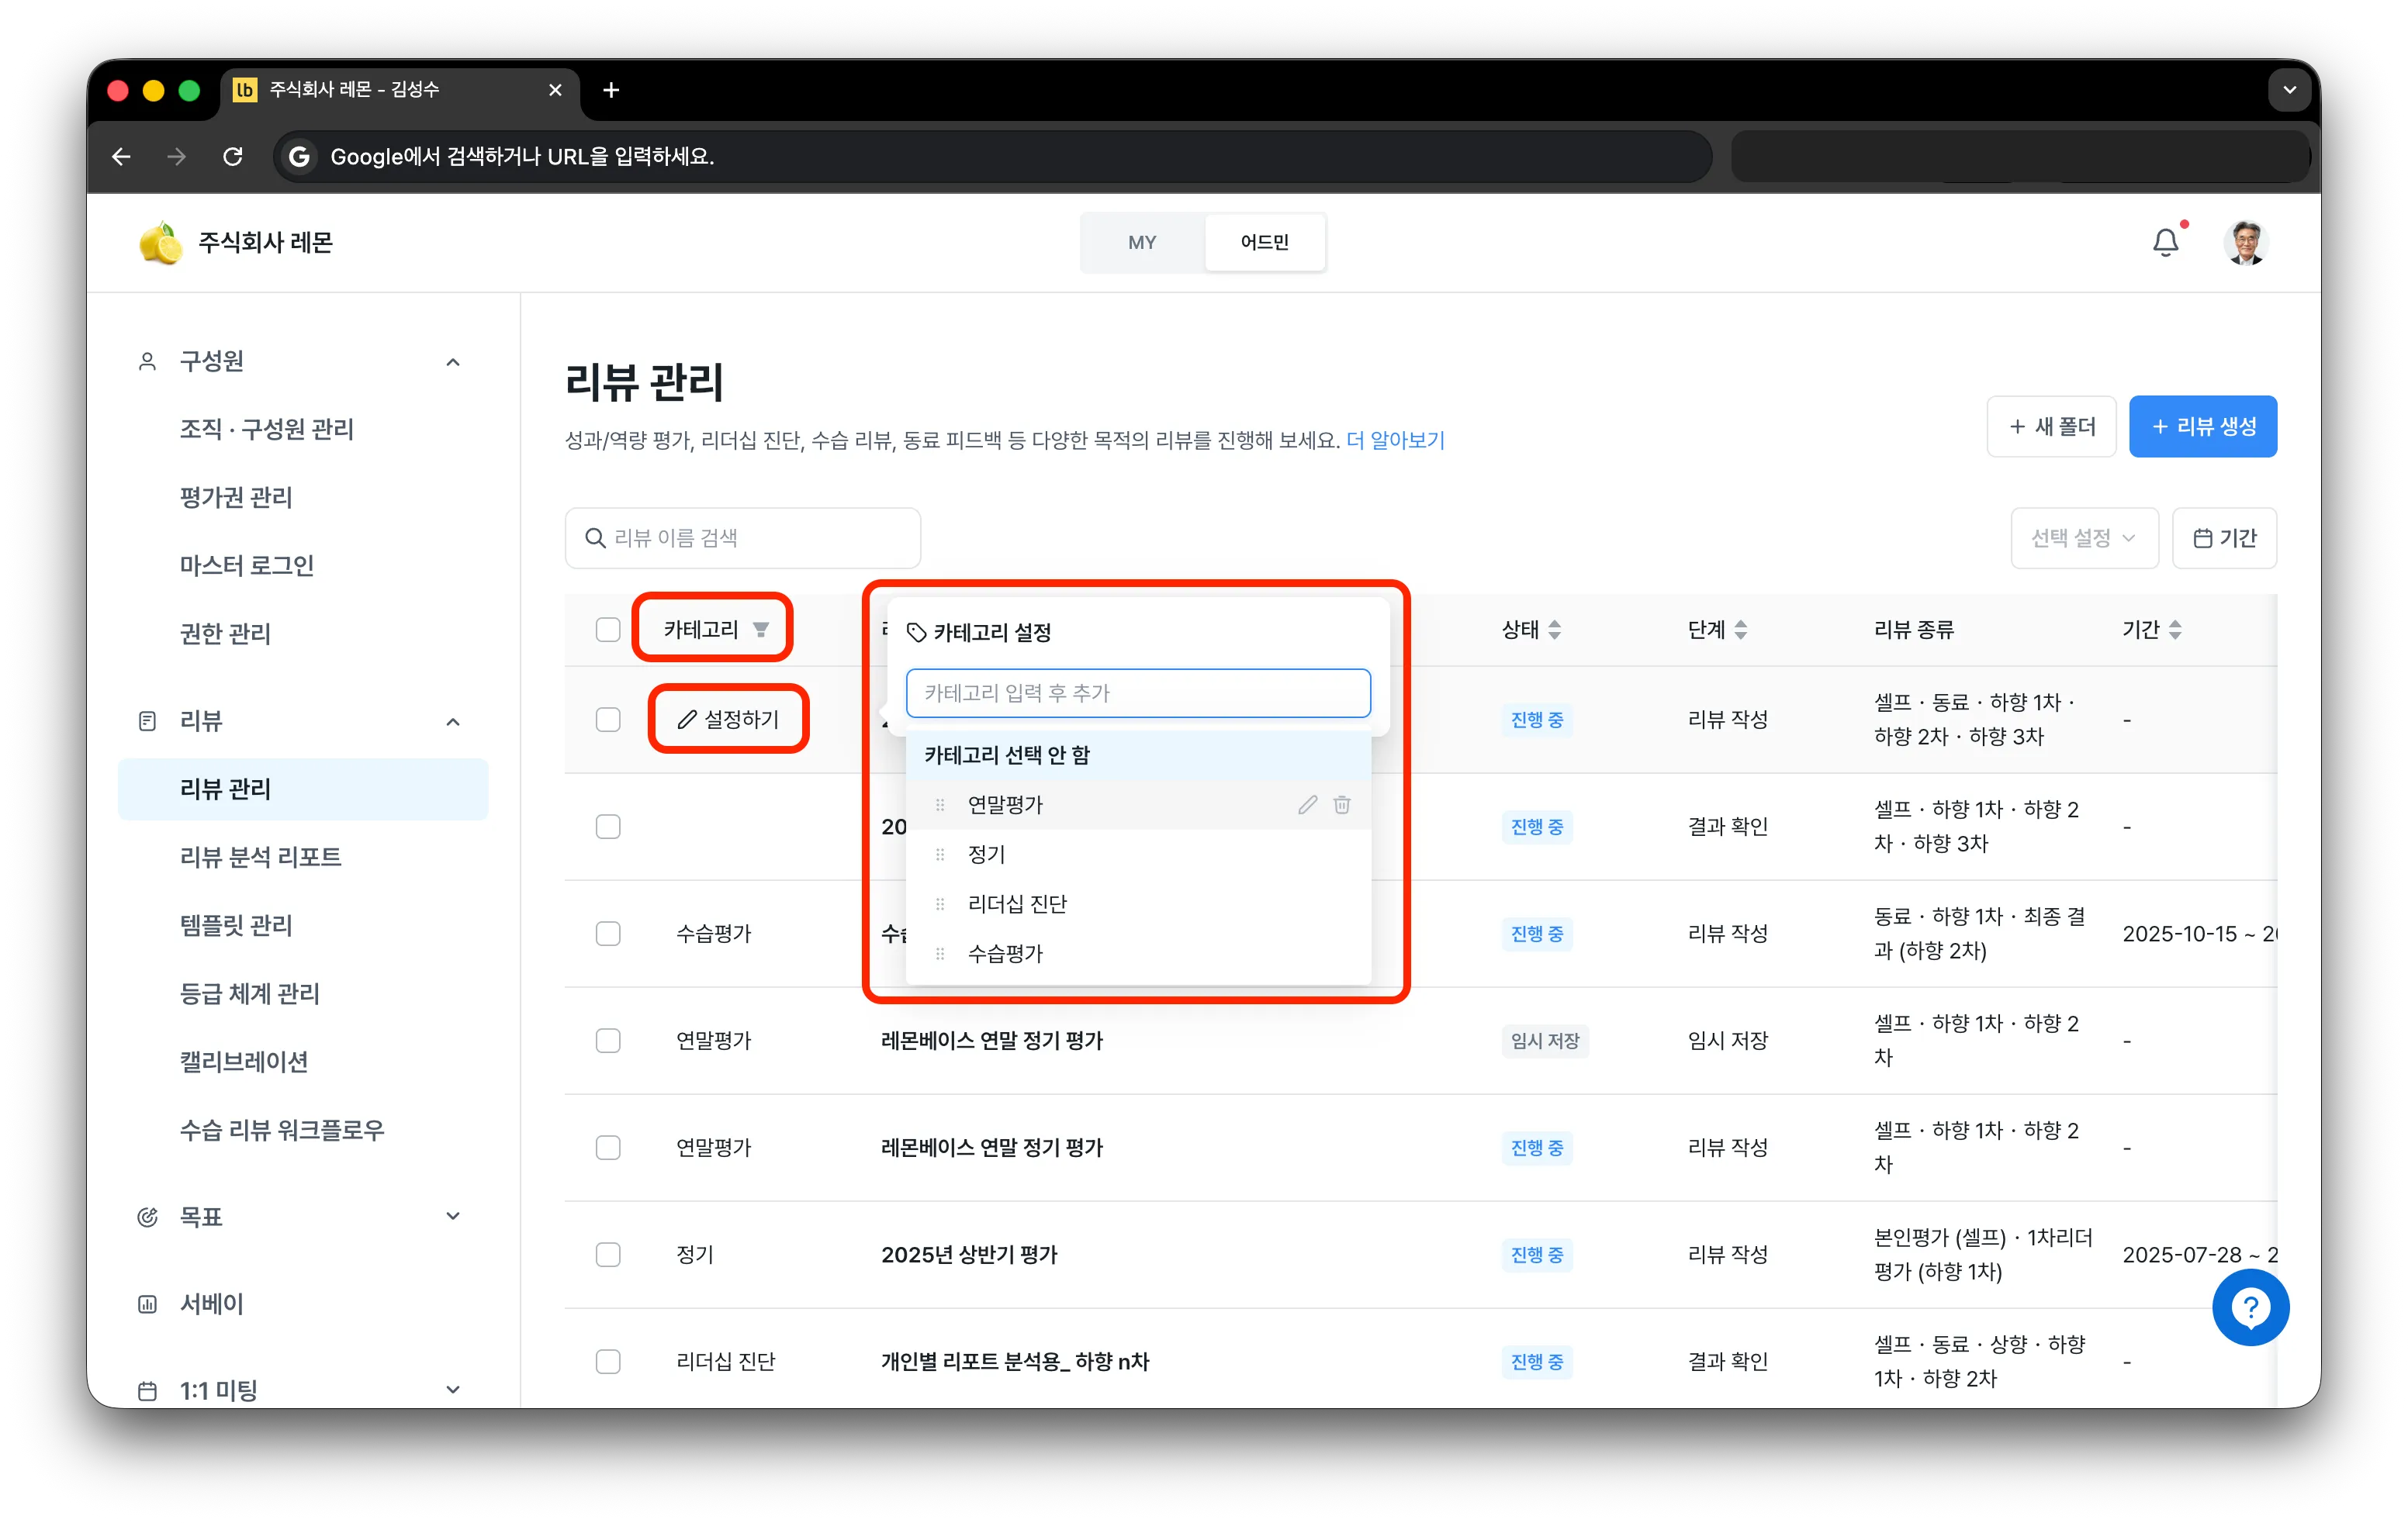Open 마스터 로그인 menu
This screenshot has width=2408, height=1523.
(x=247, y=565)
